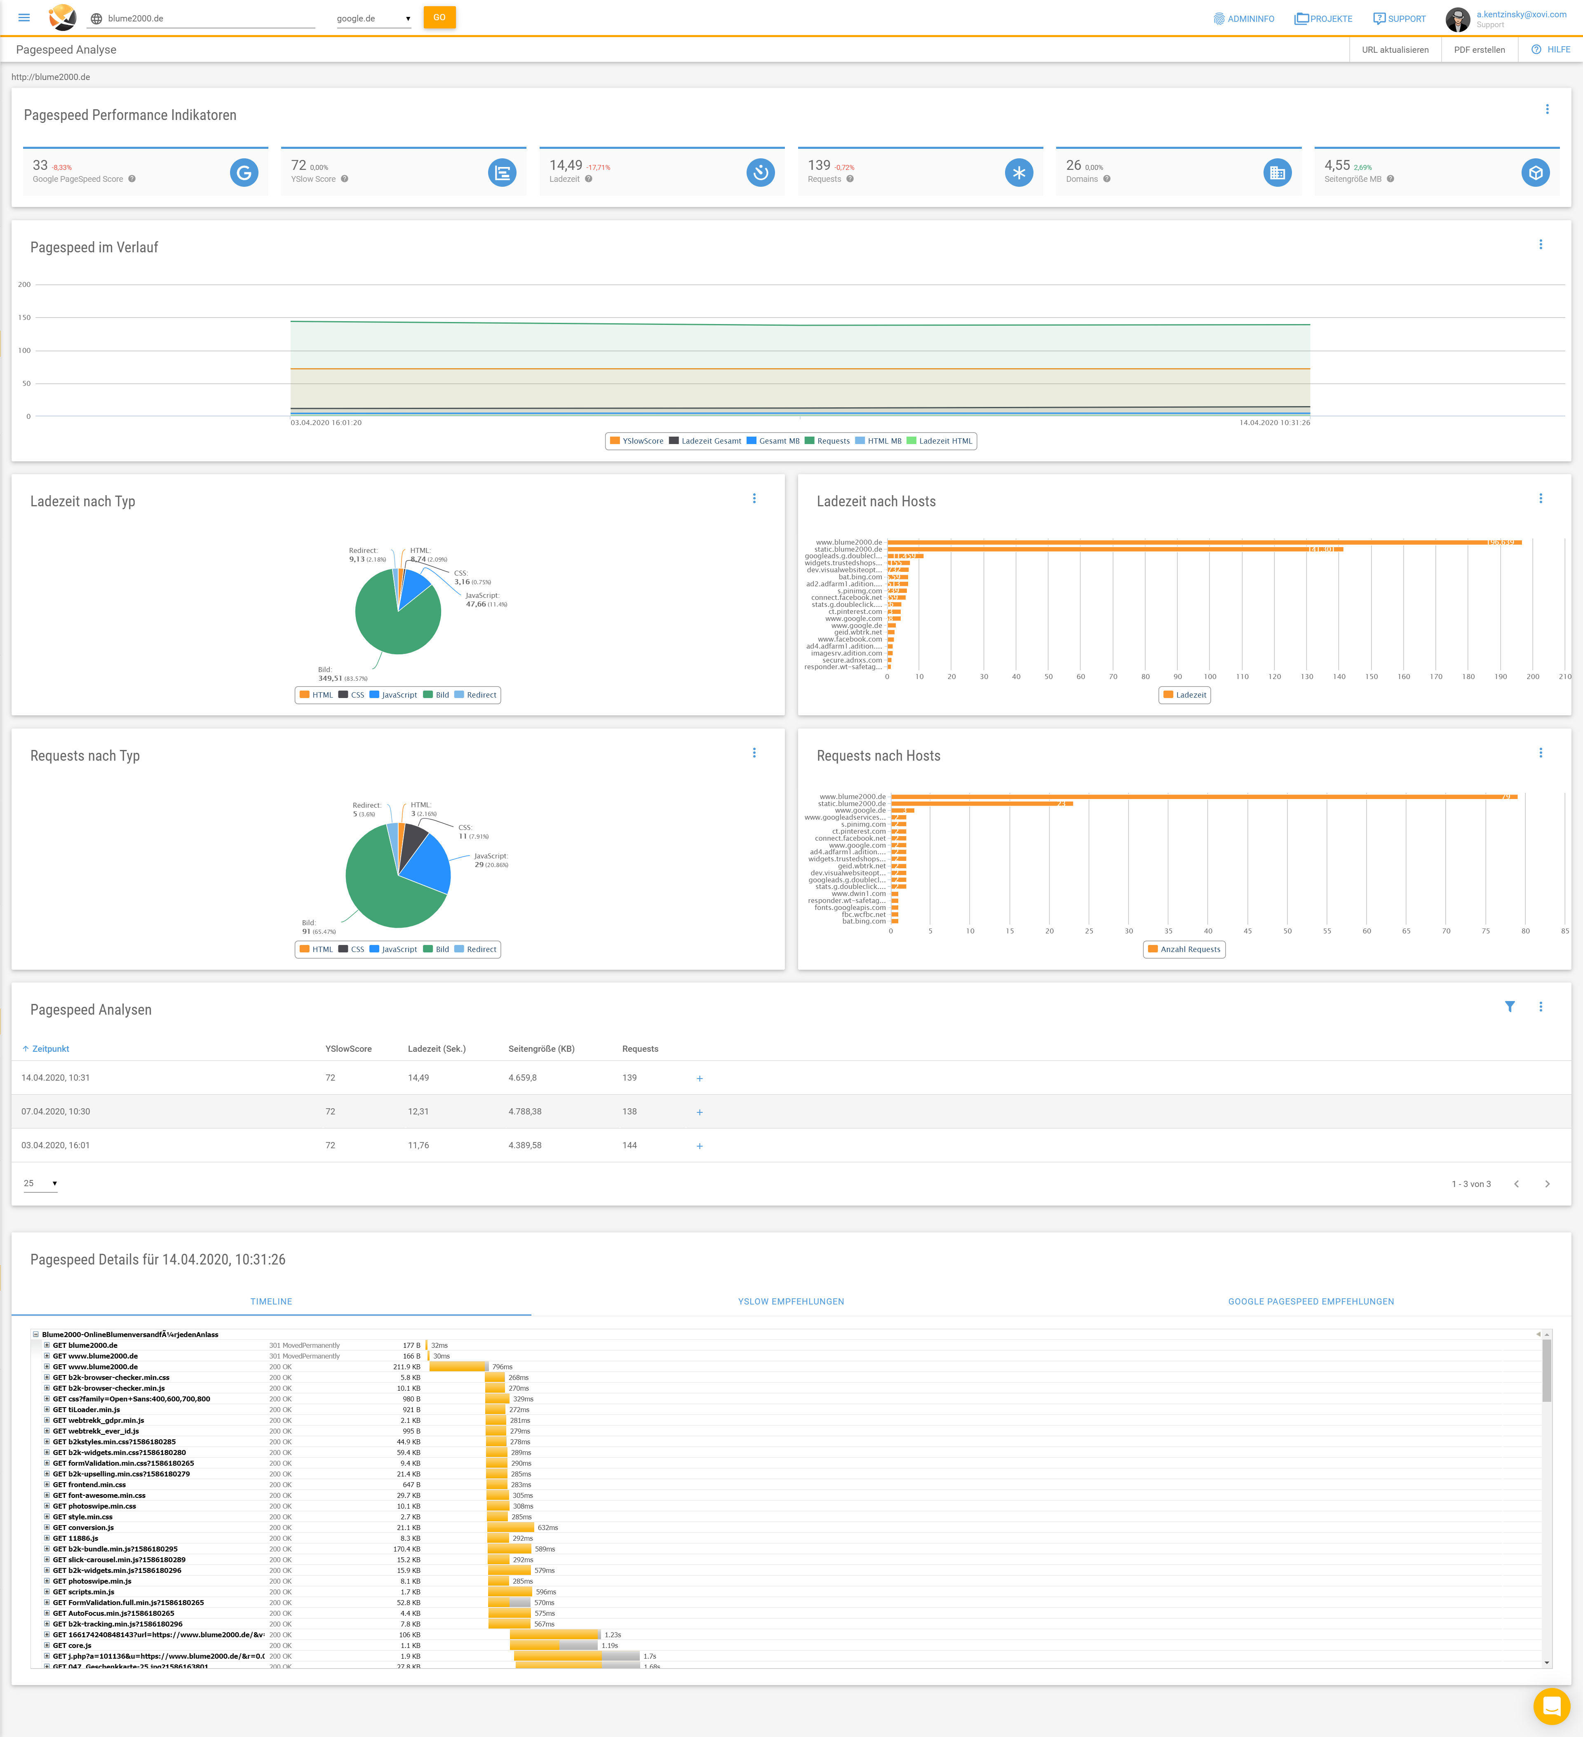This screenshot has width=1583, height=1737.
Task: Open options menu of Requests nach Typ
Action: point(754,753)
